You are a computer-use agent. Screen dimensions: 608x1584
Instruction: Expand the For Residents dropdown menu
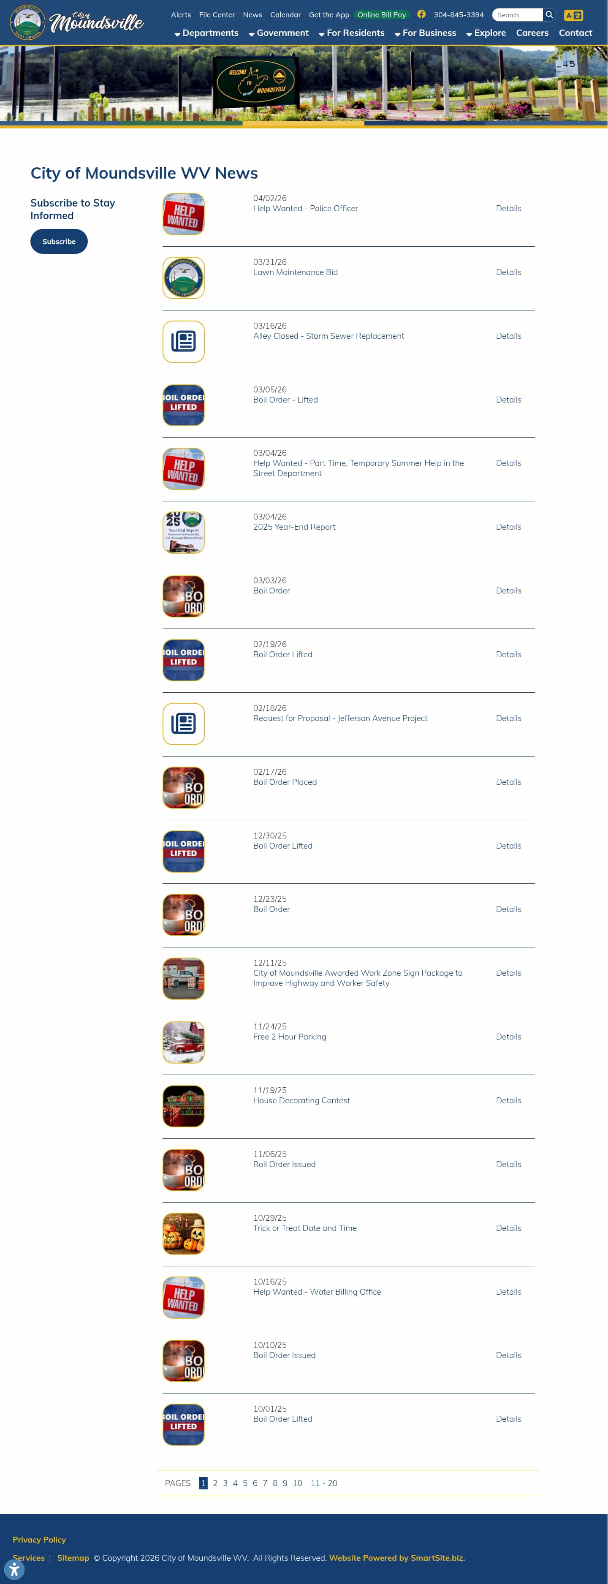[x=352, y=33]
